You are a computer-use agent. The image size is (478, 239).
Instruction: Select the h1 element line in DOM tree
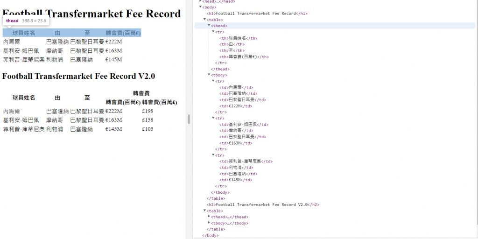[257, 14]
